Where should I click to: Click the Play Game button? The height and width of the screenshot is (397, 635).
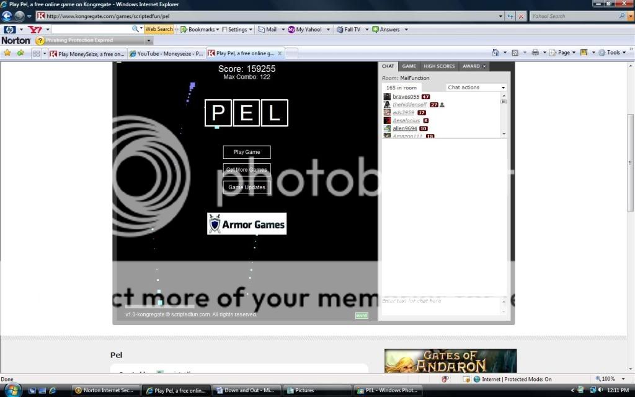click(247, 153)
